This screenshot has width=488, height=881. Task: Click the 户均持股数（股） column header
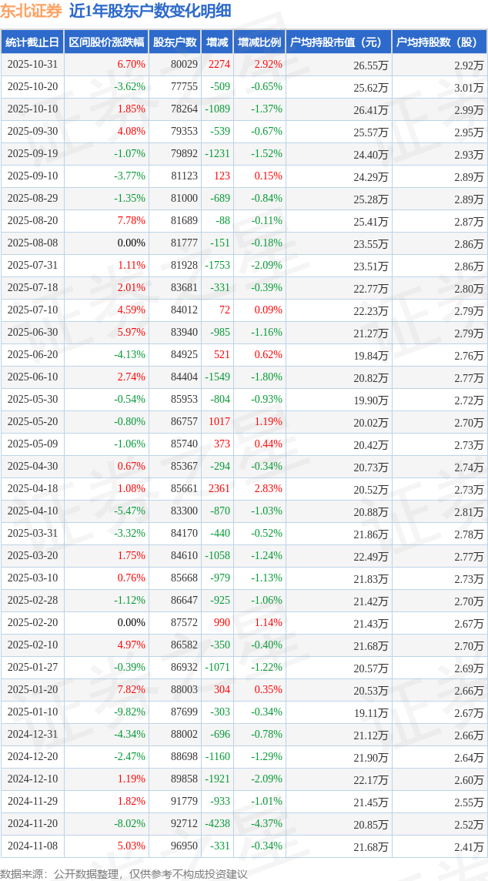point(439,42)
